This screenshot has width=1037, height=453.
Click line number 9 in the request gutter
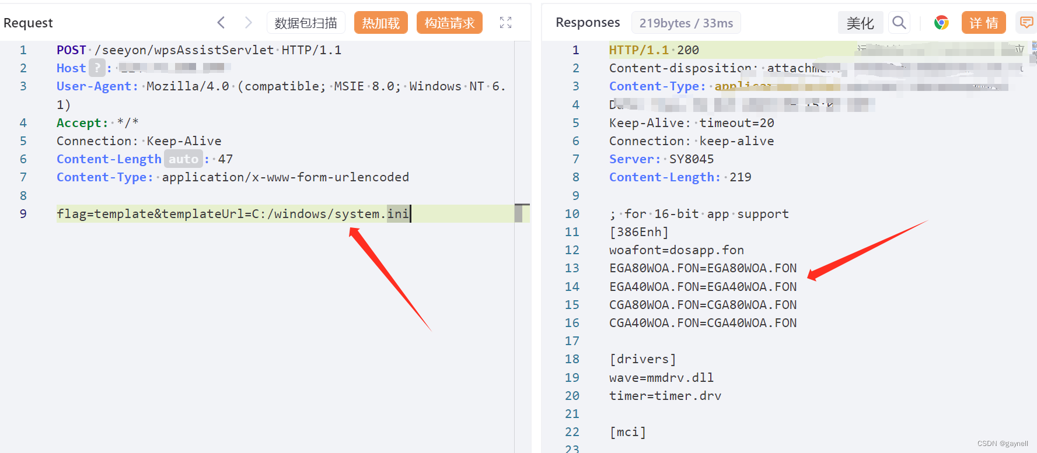pos(23,214)
